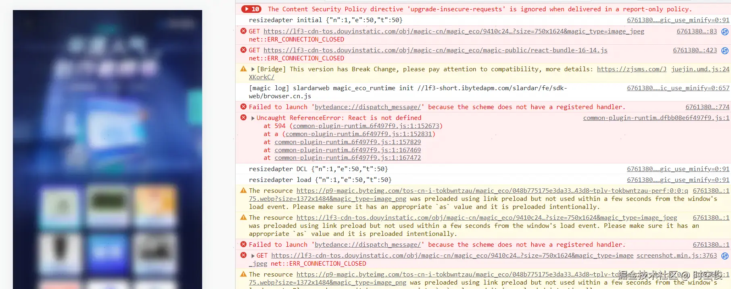Click the error icon on the react-bundle GET failure
The width and height of the screenshot is (731, 289).
tap(243, 50)
